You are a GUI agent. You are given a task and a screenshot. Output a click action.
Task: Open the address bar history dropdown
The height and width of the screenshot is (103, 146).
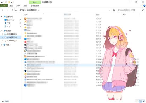point(110,10)
